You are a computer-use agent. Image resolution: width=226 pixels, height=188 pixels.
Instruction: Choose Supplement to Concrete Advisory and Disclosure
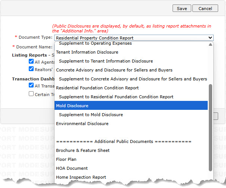point(131,79)
